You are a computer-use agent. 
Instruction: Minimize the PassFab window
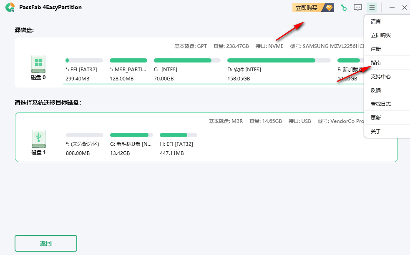392,7
